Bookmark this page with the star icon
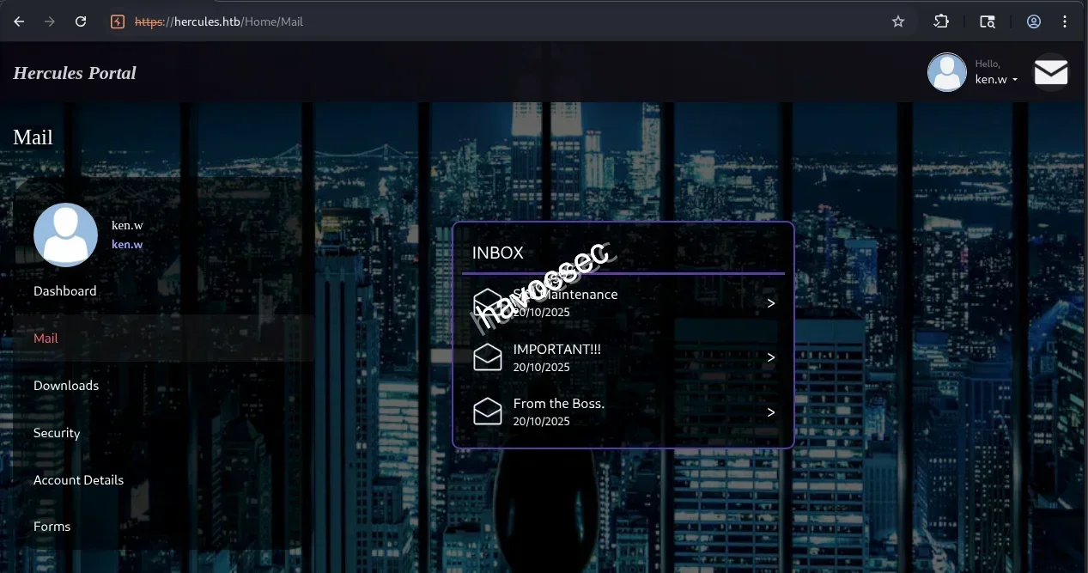This screenshot has width=1088, height=573. 898,21
